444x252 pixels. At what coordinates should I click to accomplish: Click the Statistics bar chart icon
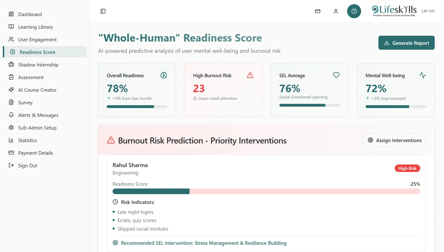pyautogui.click(x=11, y=140)
